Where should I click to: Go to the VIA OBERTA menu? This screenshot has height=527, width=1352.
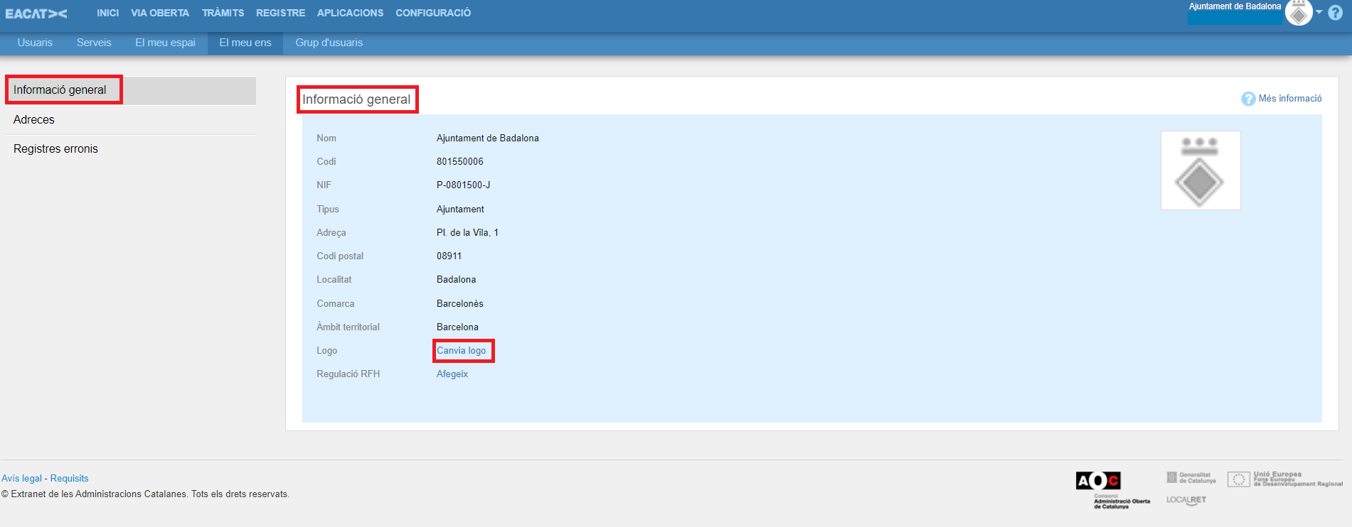(160, 13)
